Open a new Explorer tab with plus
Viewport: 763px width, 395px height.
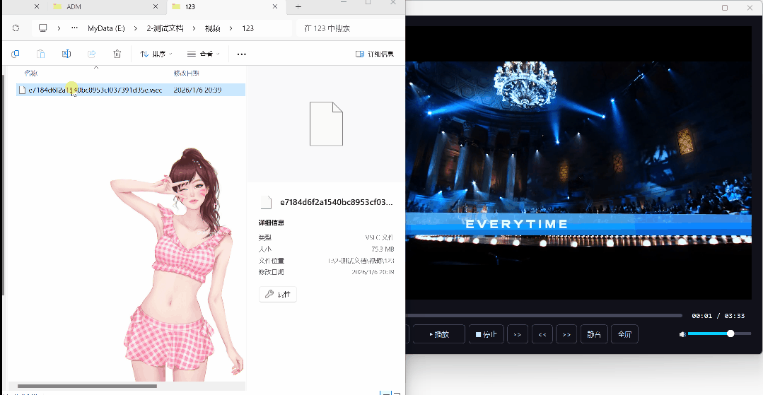[x=298, y=7]
